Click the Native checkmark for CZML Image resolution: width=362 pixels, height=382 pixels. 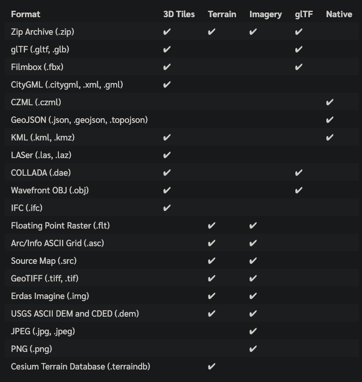[330, 102]
